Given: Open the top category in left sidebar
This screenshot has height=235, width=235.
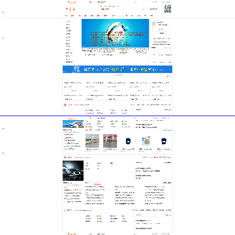Looking at the screenshot, I should click(x=68, y=22).
